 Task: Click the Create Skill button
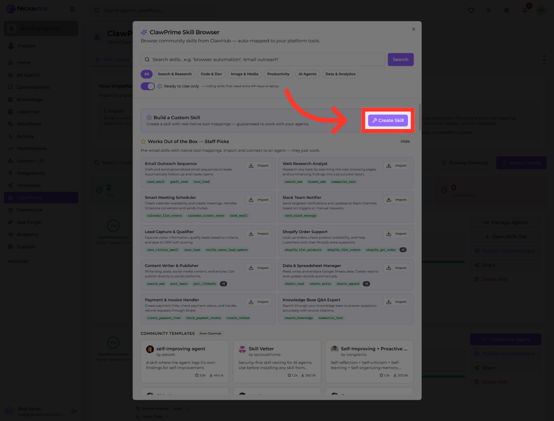point(388,120)
